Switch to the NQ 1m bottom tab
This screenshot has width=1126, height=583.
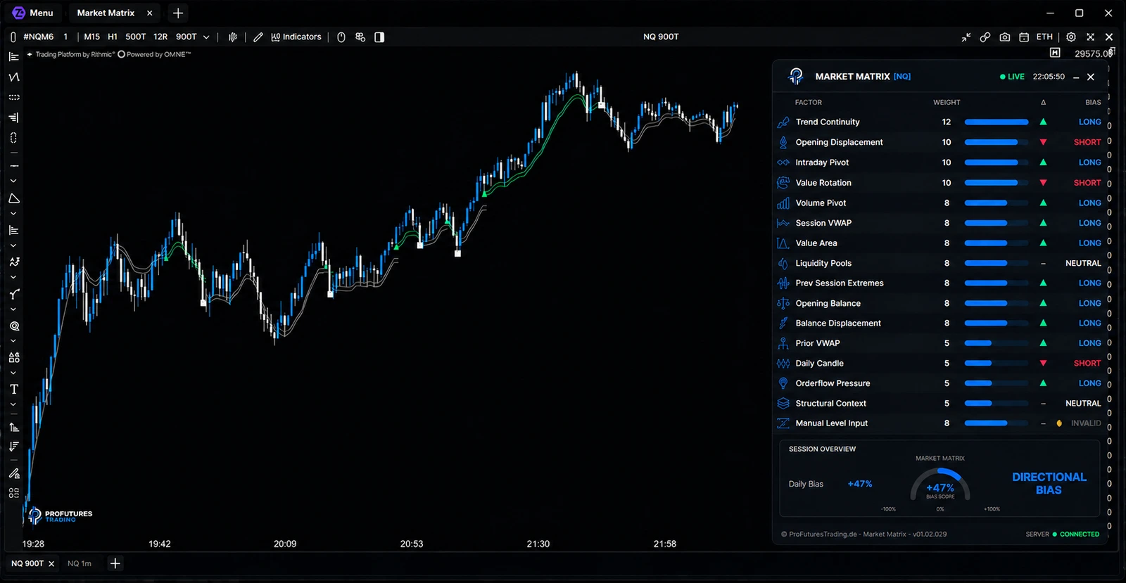pos(80,563)
